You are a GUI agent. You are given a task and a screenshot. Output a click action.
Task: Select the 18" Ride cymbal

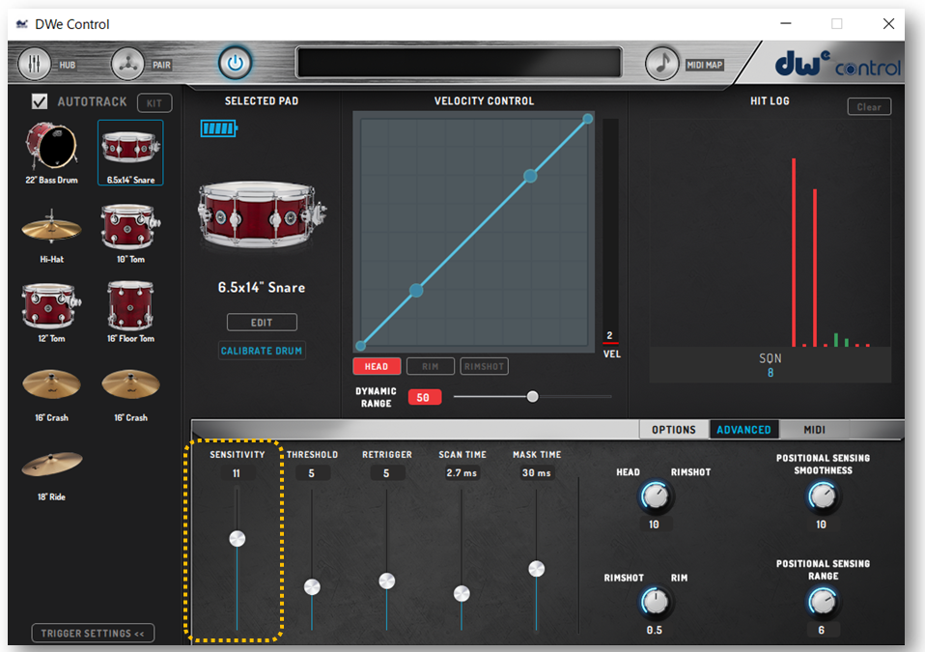click(51, 475)
